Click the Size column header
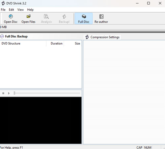This screenshot has height=149, width=165. point(73,43)
